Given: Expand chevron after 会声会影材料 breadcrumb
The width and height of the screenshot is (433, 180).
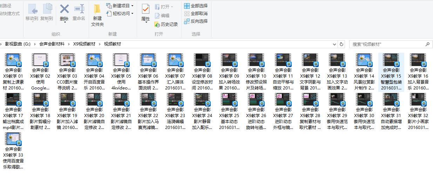Looking at the screenshot, I should pos(69,44).
